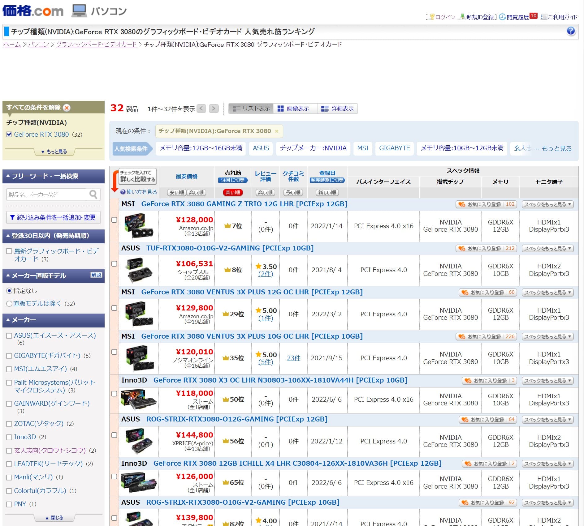Add MSI VENTUS 3X PLUS 12G to favorites
Image resolution: width=584 pixels, height=526 pixels.
(488, 293)
